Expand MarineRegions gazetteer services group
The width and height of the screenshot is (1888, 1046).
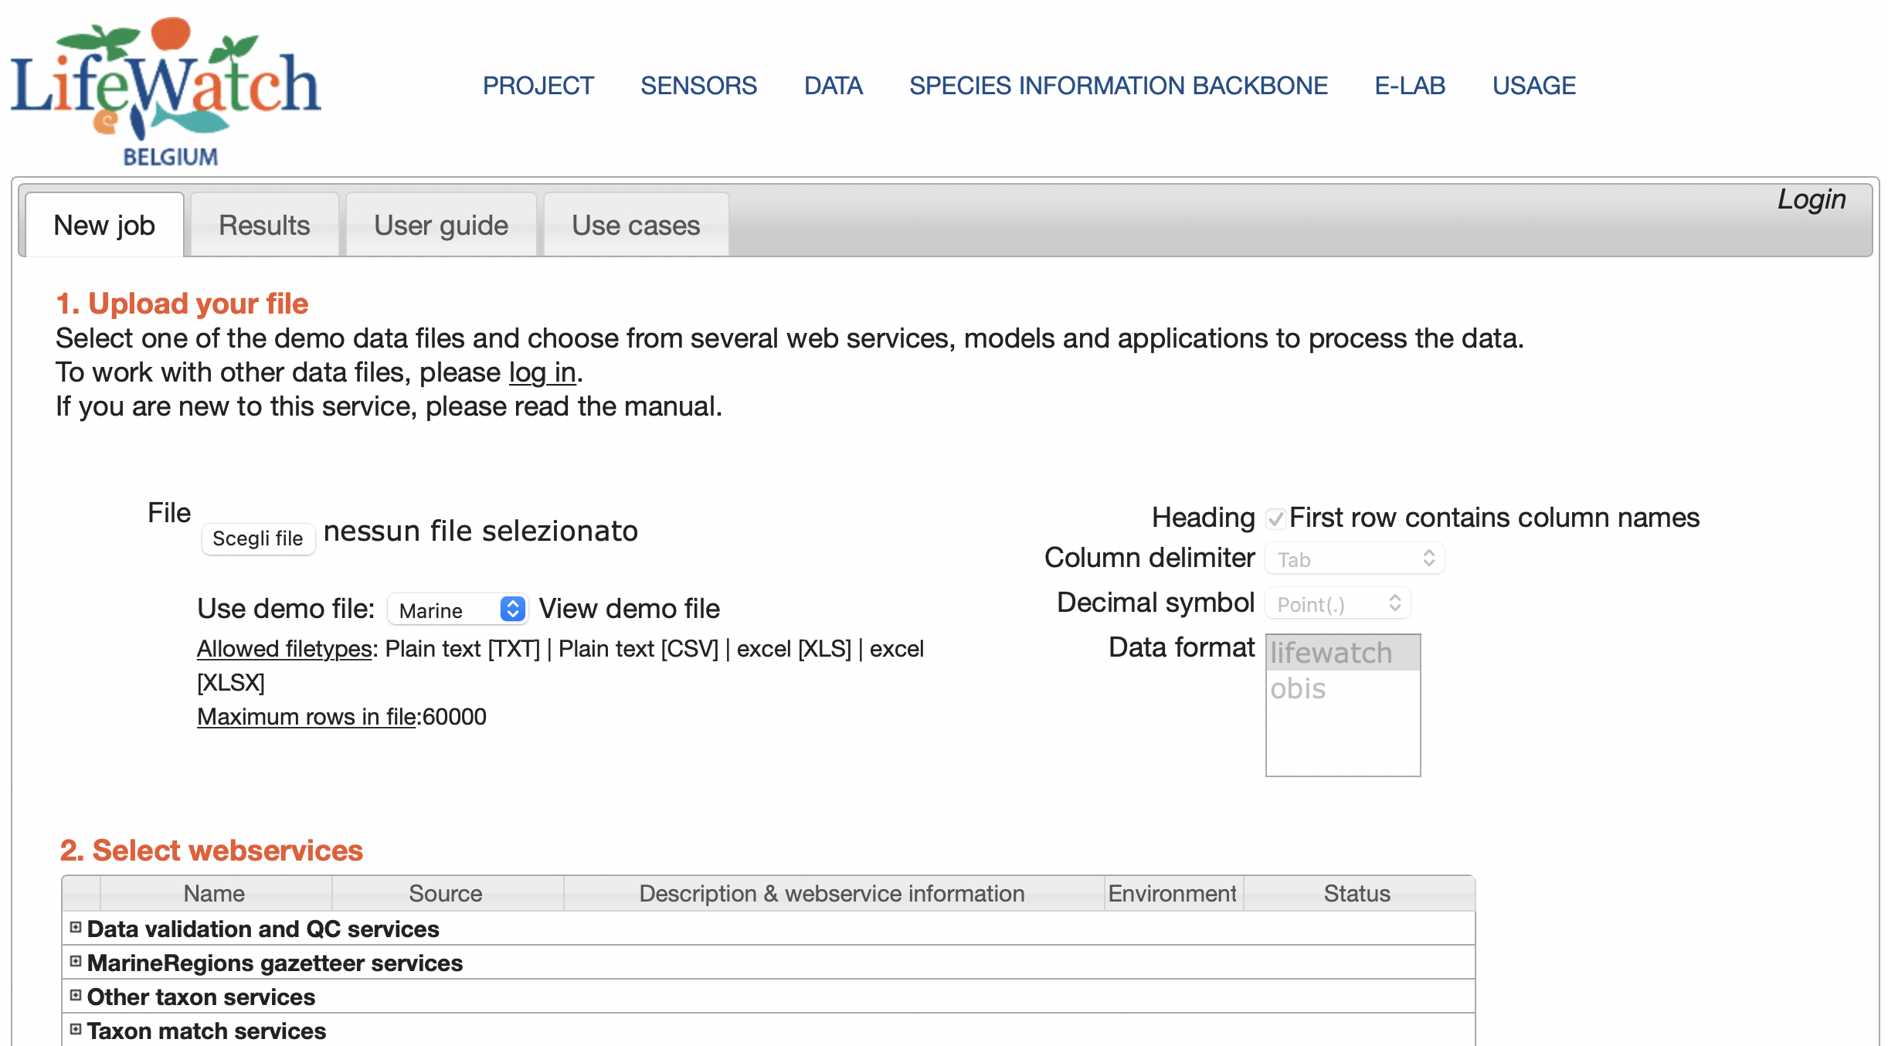[76, 961]
